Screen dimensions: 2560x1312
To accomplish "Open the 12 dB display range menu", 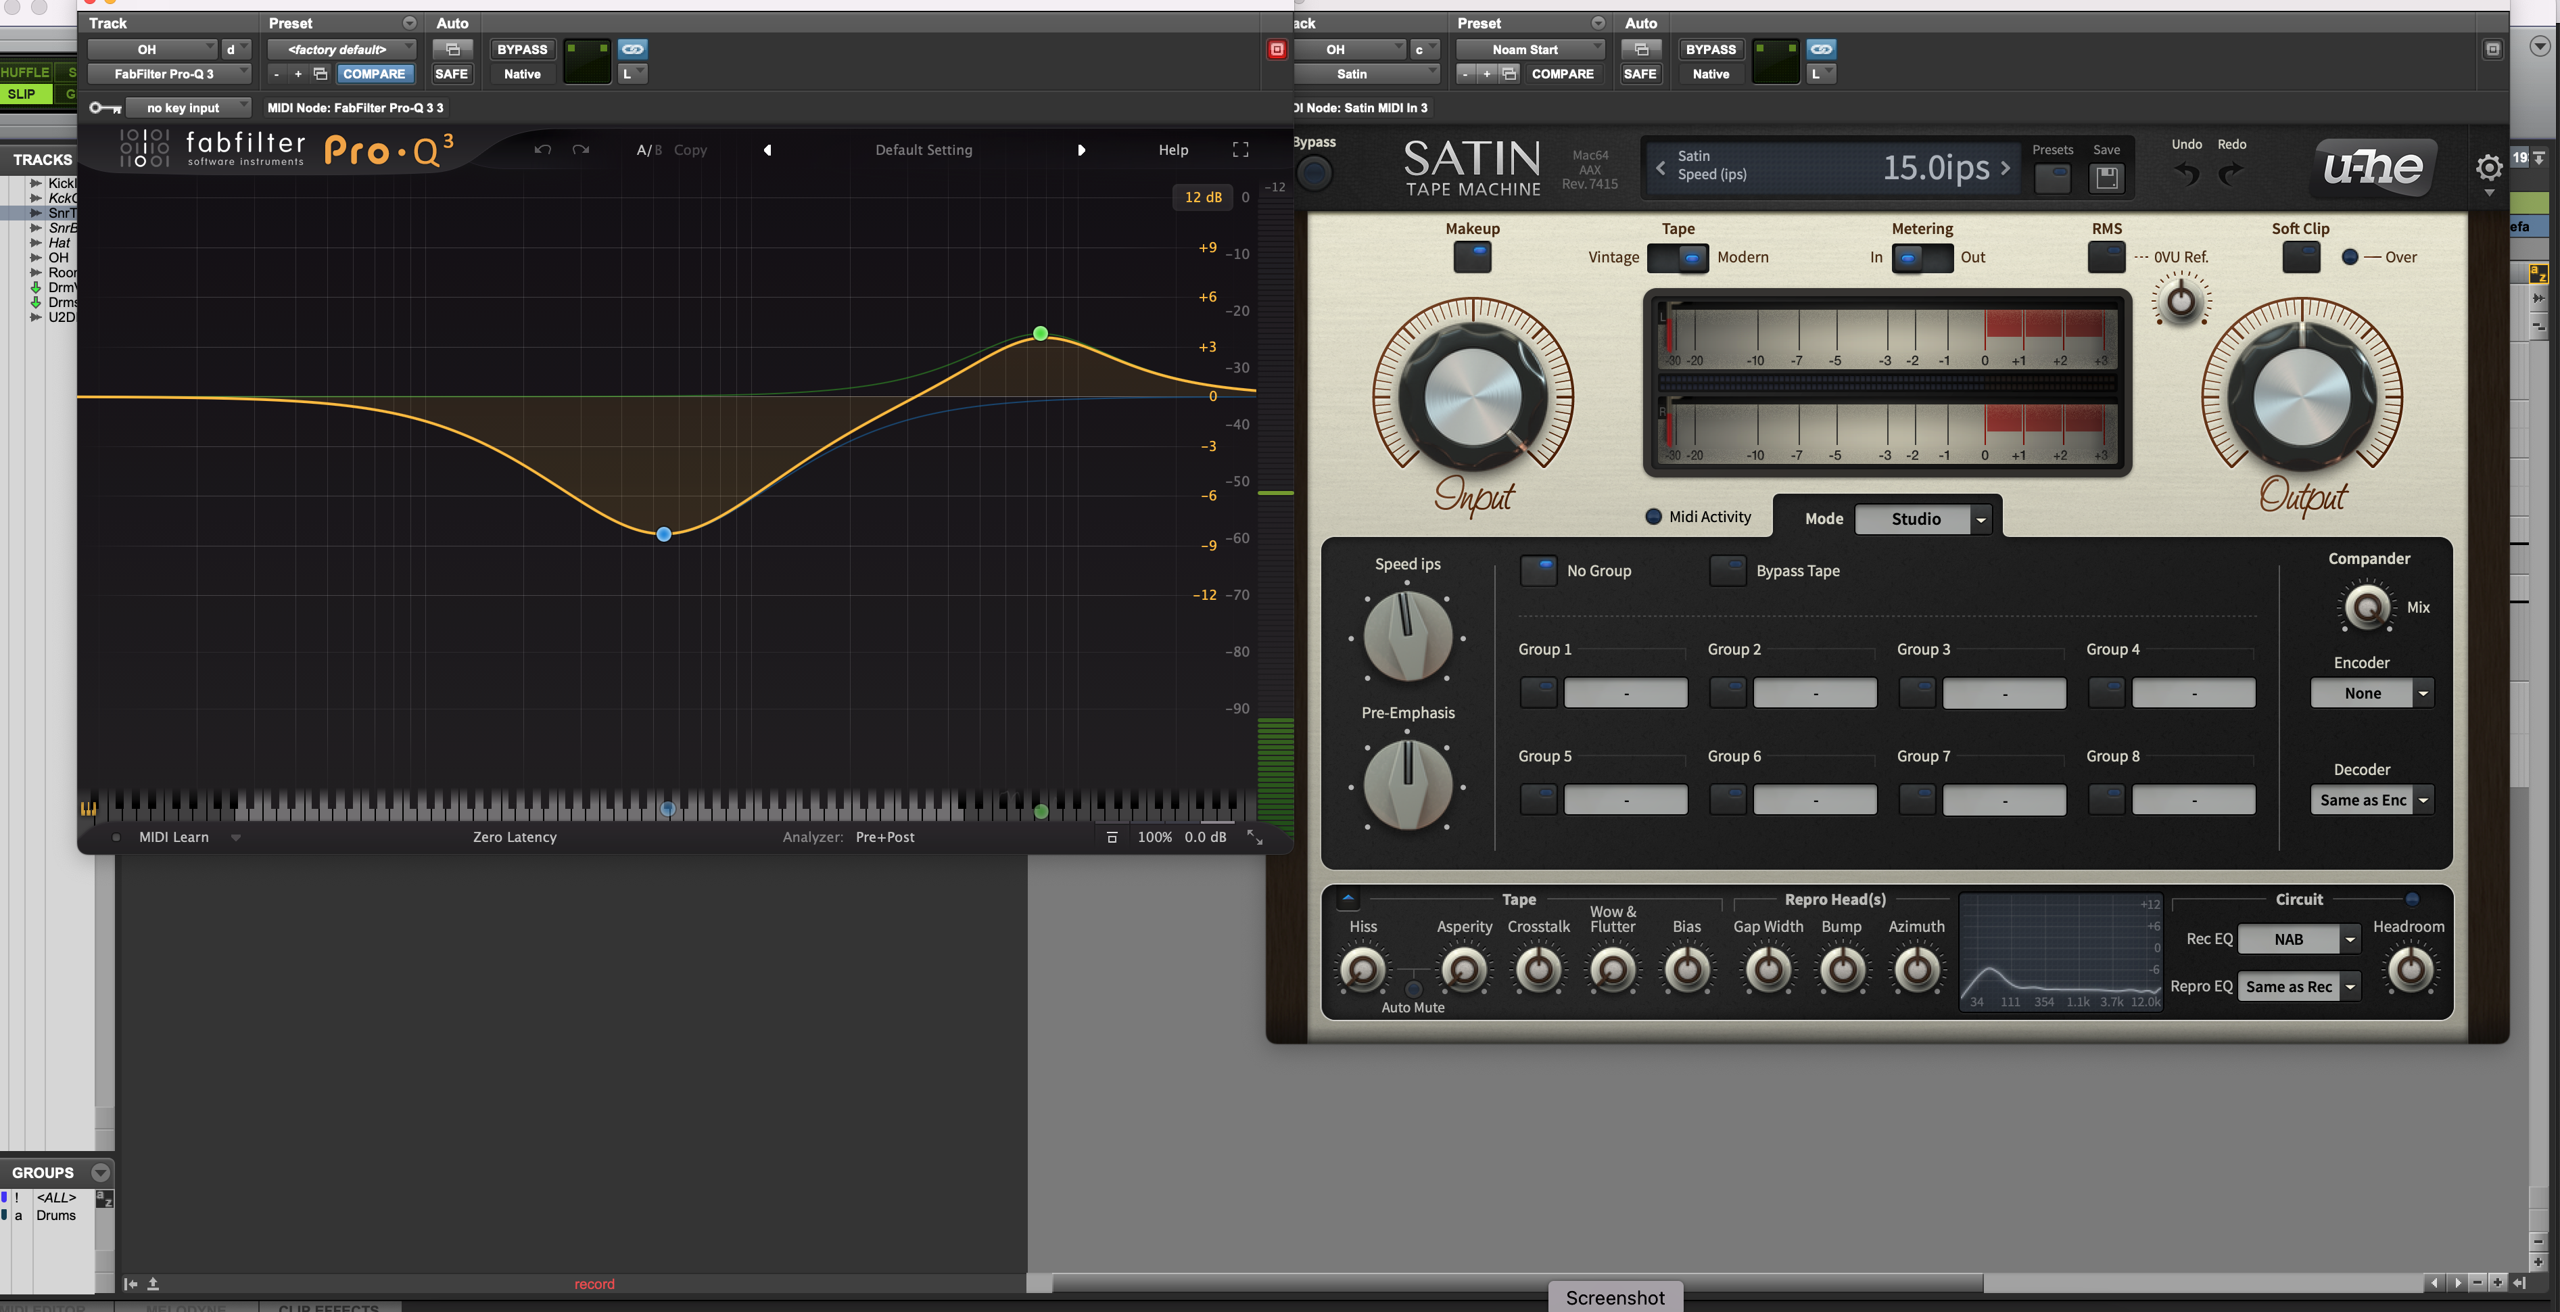I will (1202, 197).
